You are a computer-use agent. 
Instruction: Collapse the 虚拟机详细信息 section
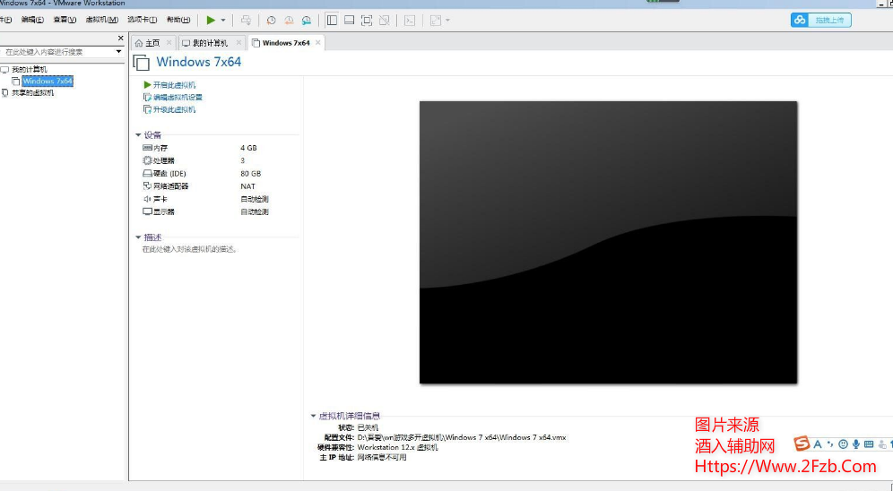tap(314, 416)
